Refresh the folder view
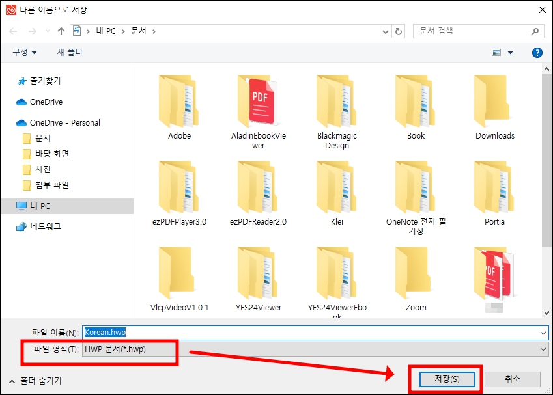Image resolution: width=553 pixels, height=395 pixels. 399,31
